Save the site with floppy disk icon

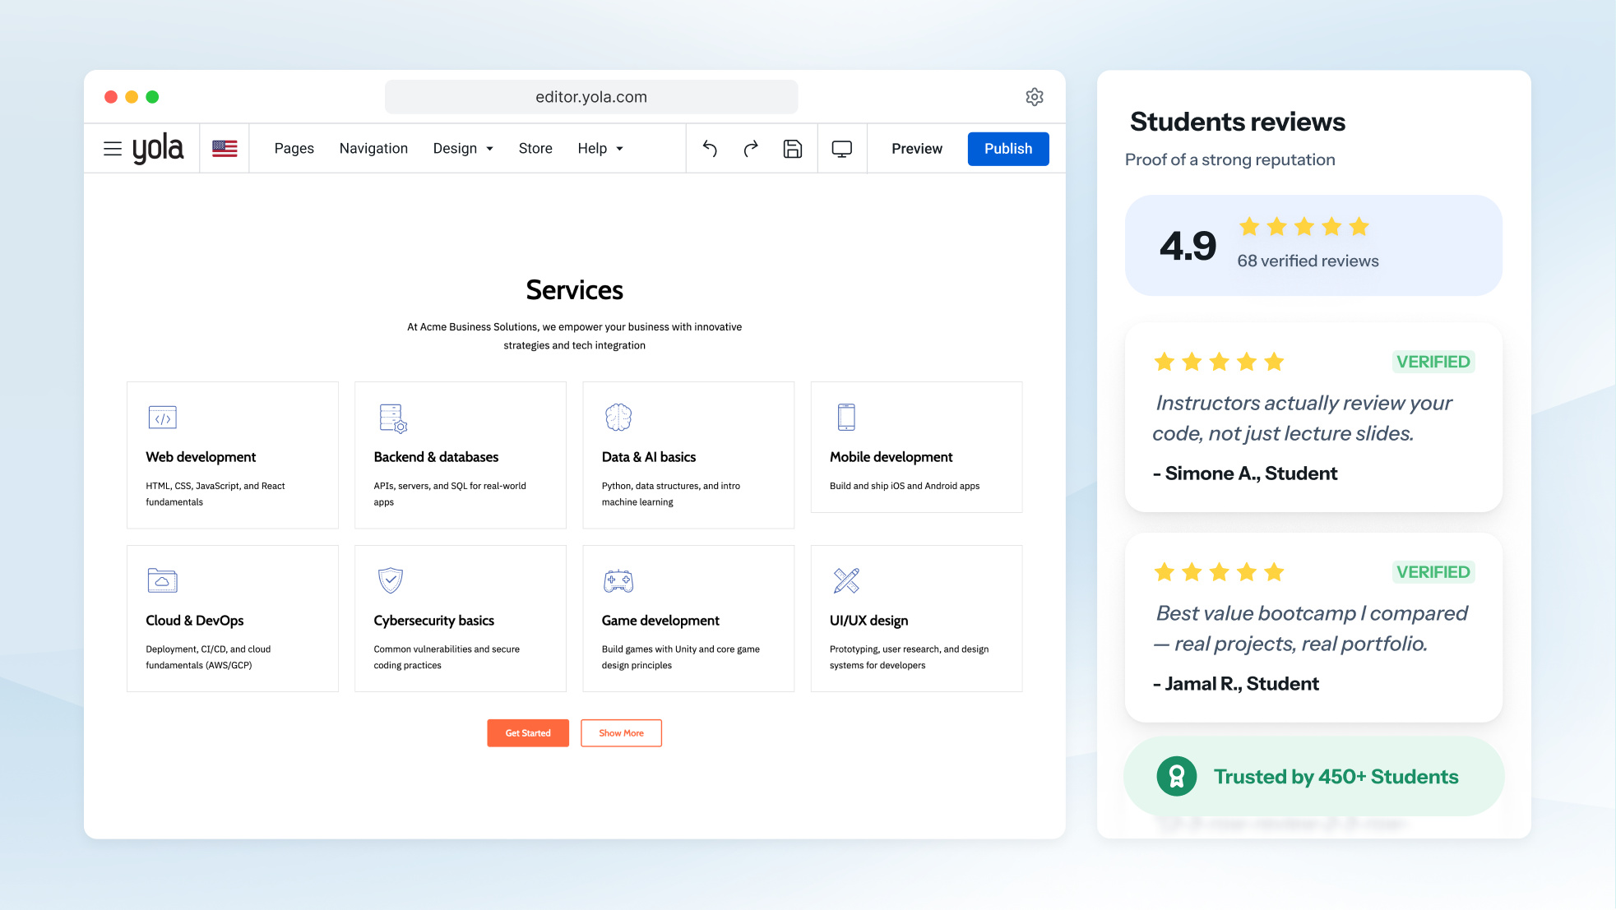793,149
